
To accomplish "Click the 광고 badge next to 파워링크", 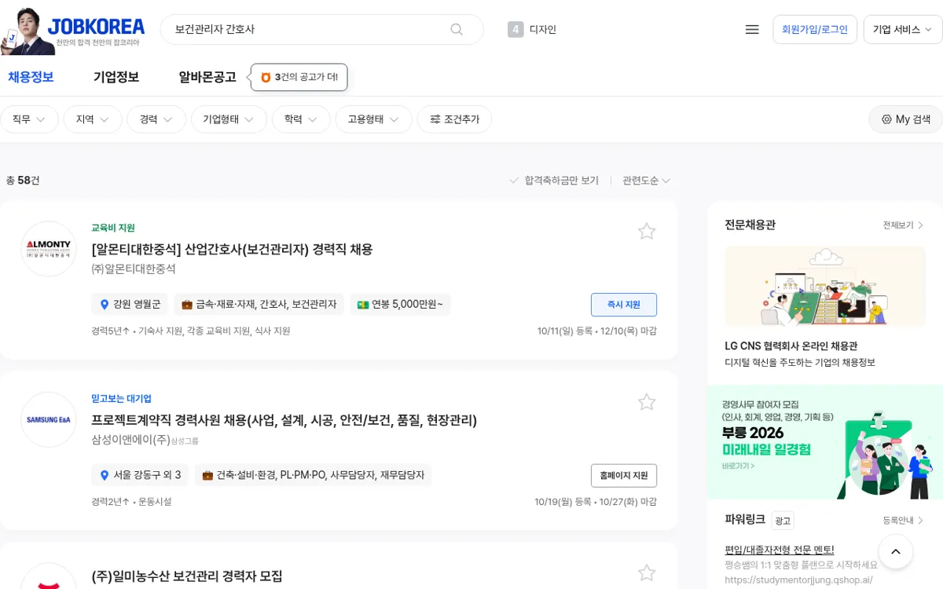I will pos(783,520).
